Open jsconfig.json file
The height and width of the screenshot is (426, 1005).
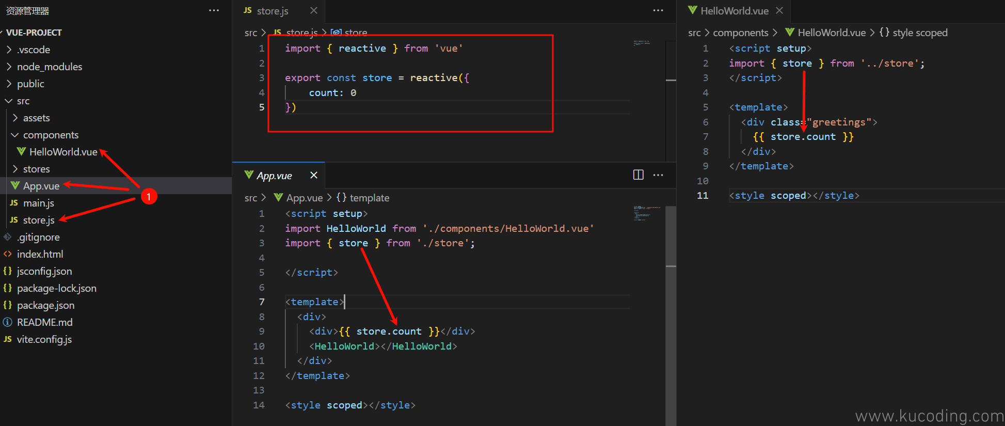coord(44,271)
